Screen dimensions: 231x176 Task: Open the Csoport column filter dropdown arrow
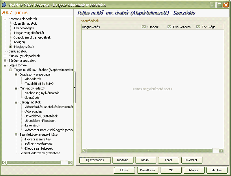coord(169,27)
